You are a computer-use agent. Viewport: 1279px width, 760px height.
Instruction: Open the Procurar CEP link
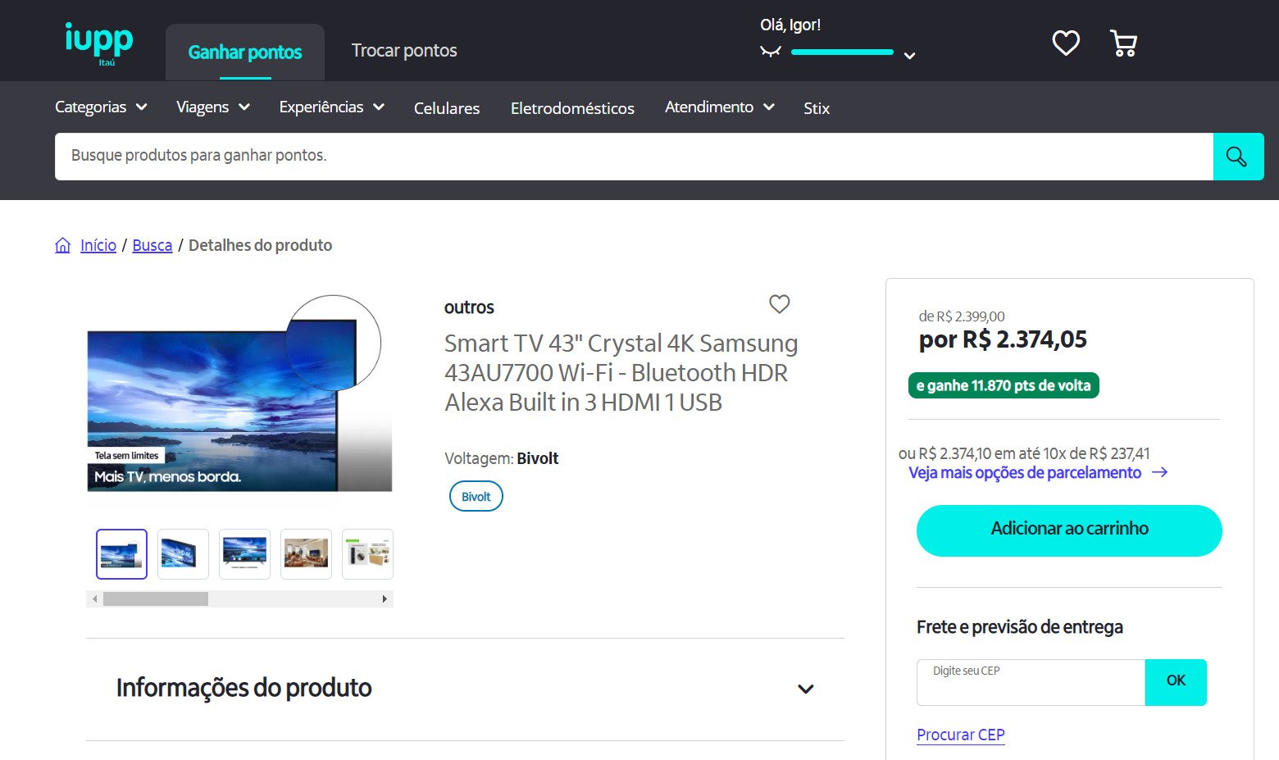[961, 735]
